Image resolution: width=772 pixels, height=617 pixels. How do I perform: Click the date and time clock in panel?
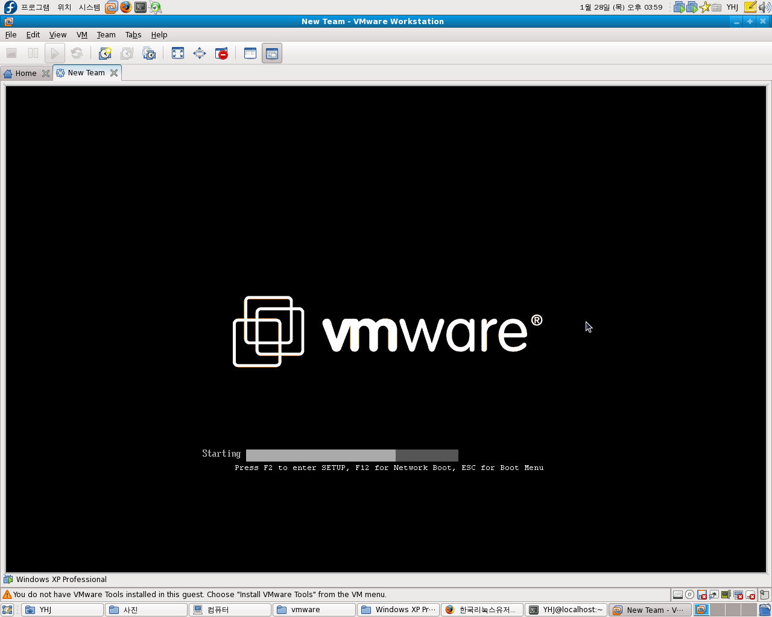[x=621, y=7]
